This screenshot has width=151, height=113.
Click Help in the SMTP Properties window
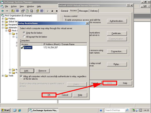tap(125, 83)
